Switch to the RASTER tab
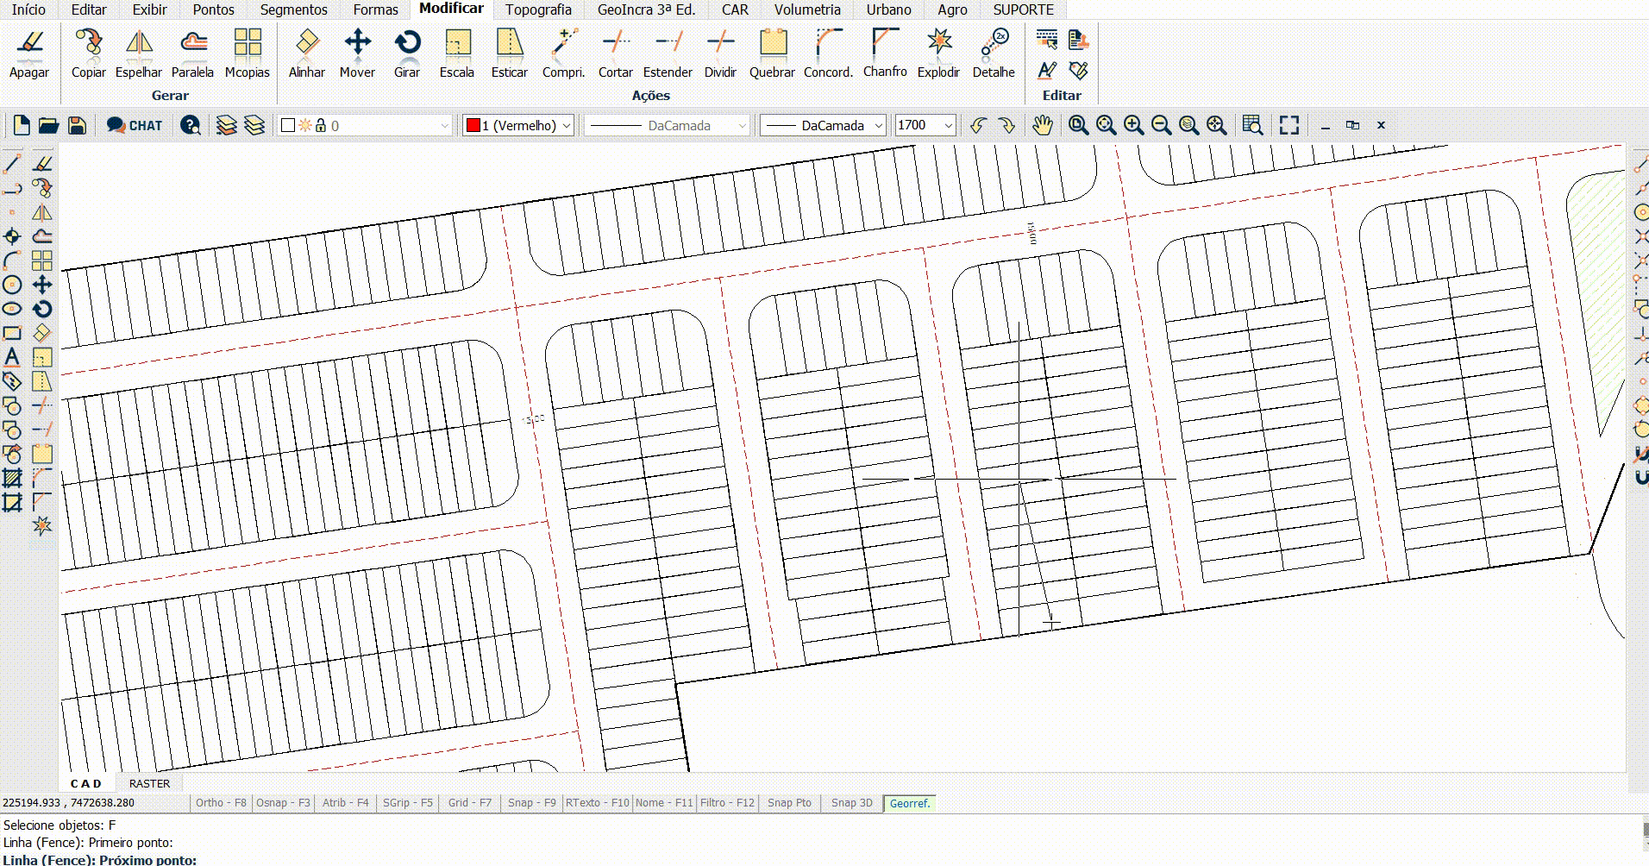 coord(149,783)
